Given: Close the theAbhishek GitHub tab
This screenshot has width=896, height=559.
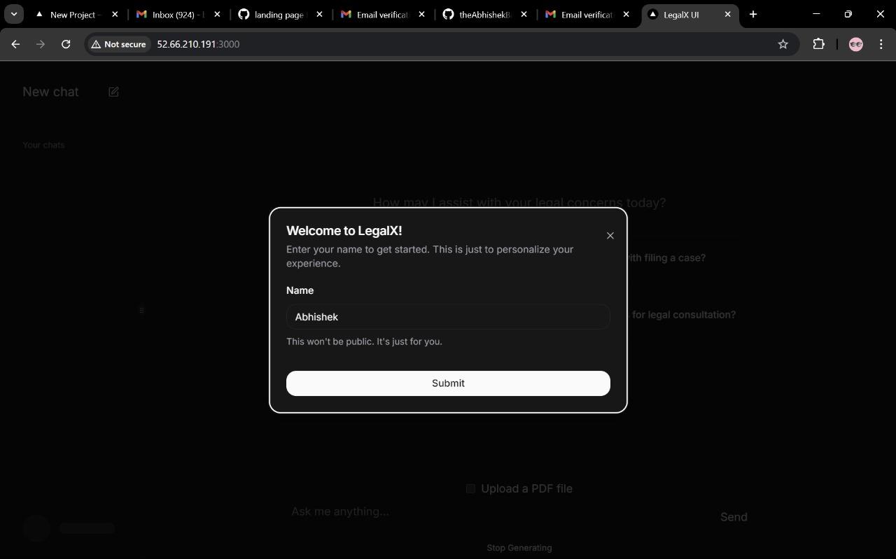Looking at the screenshot, I should (524, 14).
